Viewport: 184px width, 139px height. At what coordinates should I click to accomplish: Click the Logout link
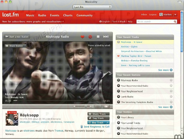pyautogui.click(x=153, y=14)
